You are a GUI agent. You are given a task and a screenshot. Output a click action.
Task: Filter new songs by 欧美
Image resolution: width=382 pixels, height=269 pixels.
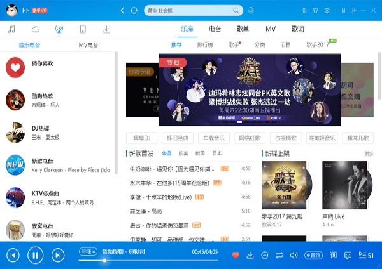183,154
